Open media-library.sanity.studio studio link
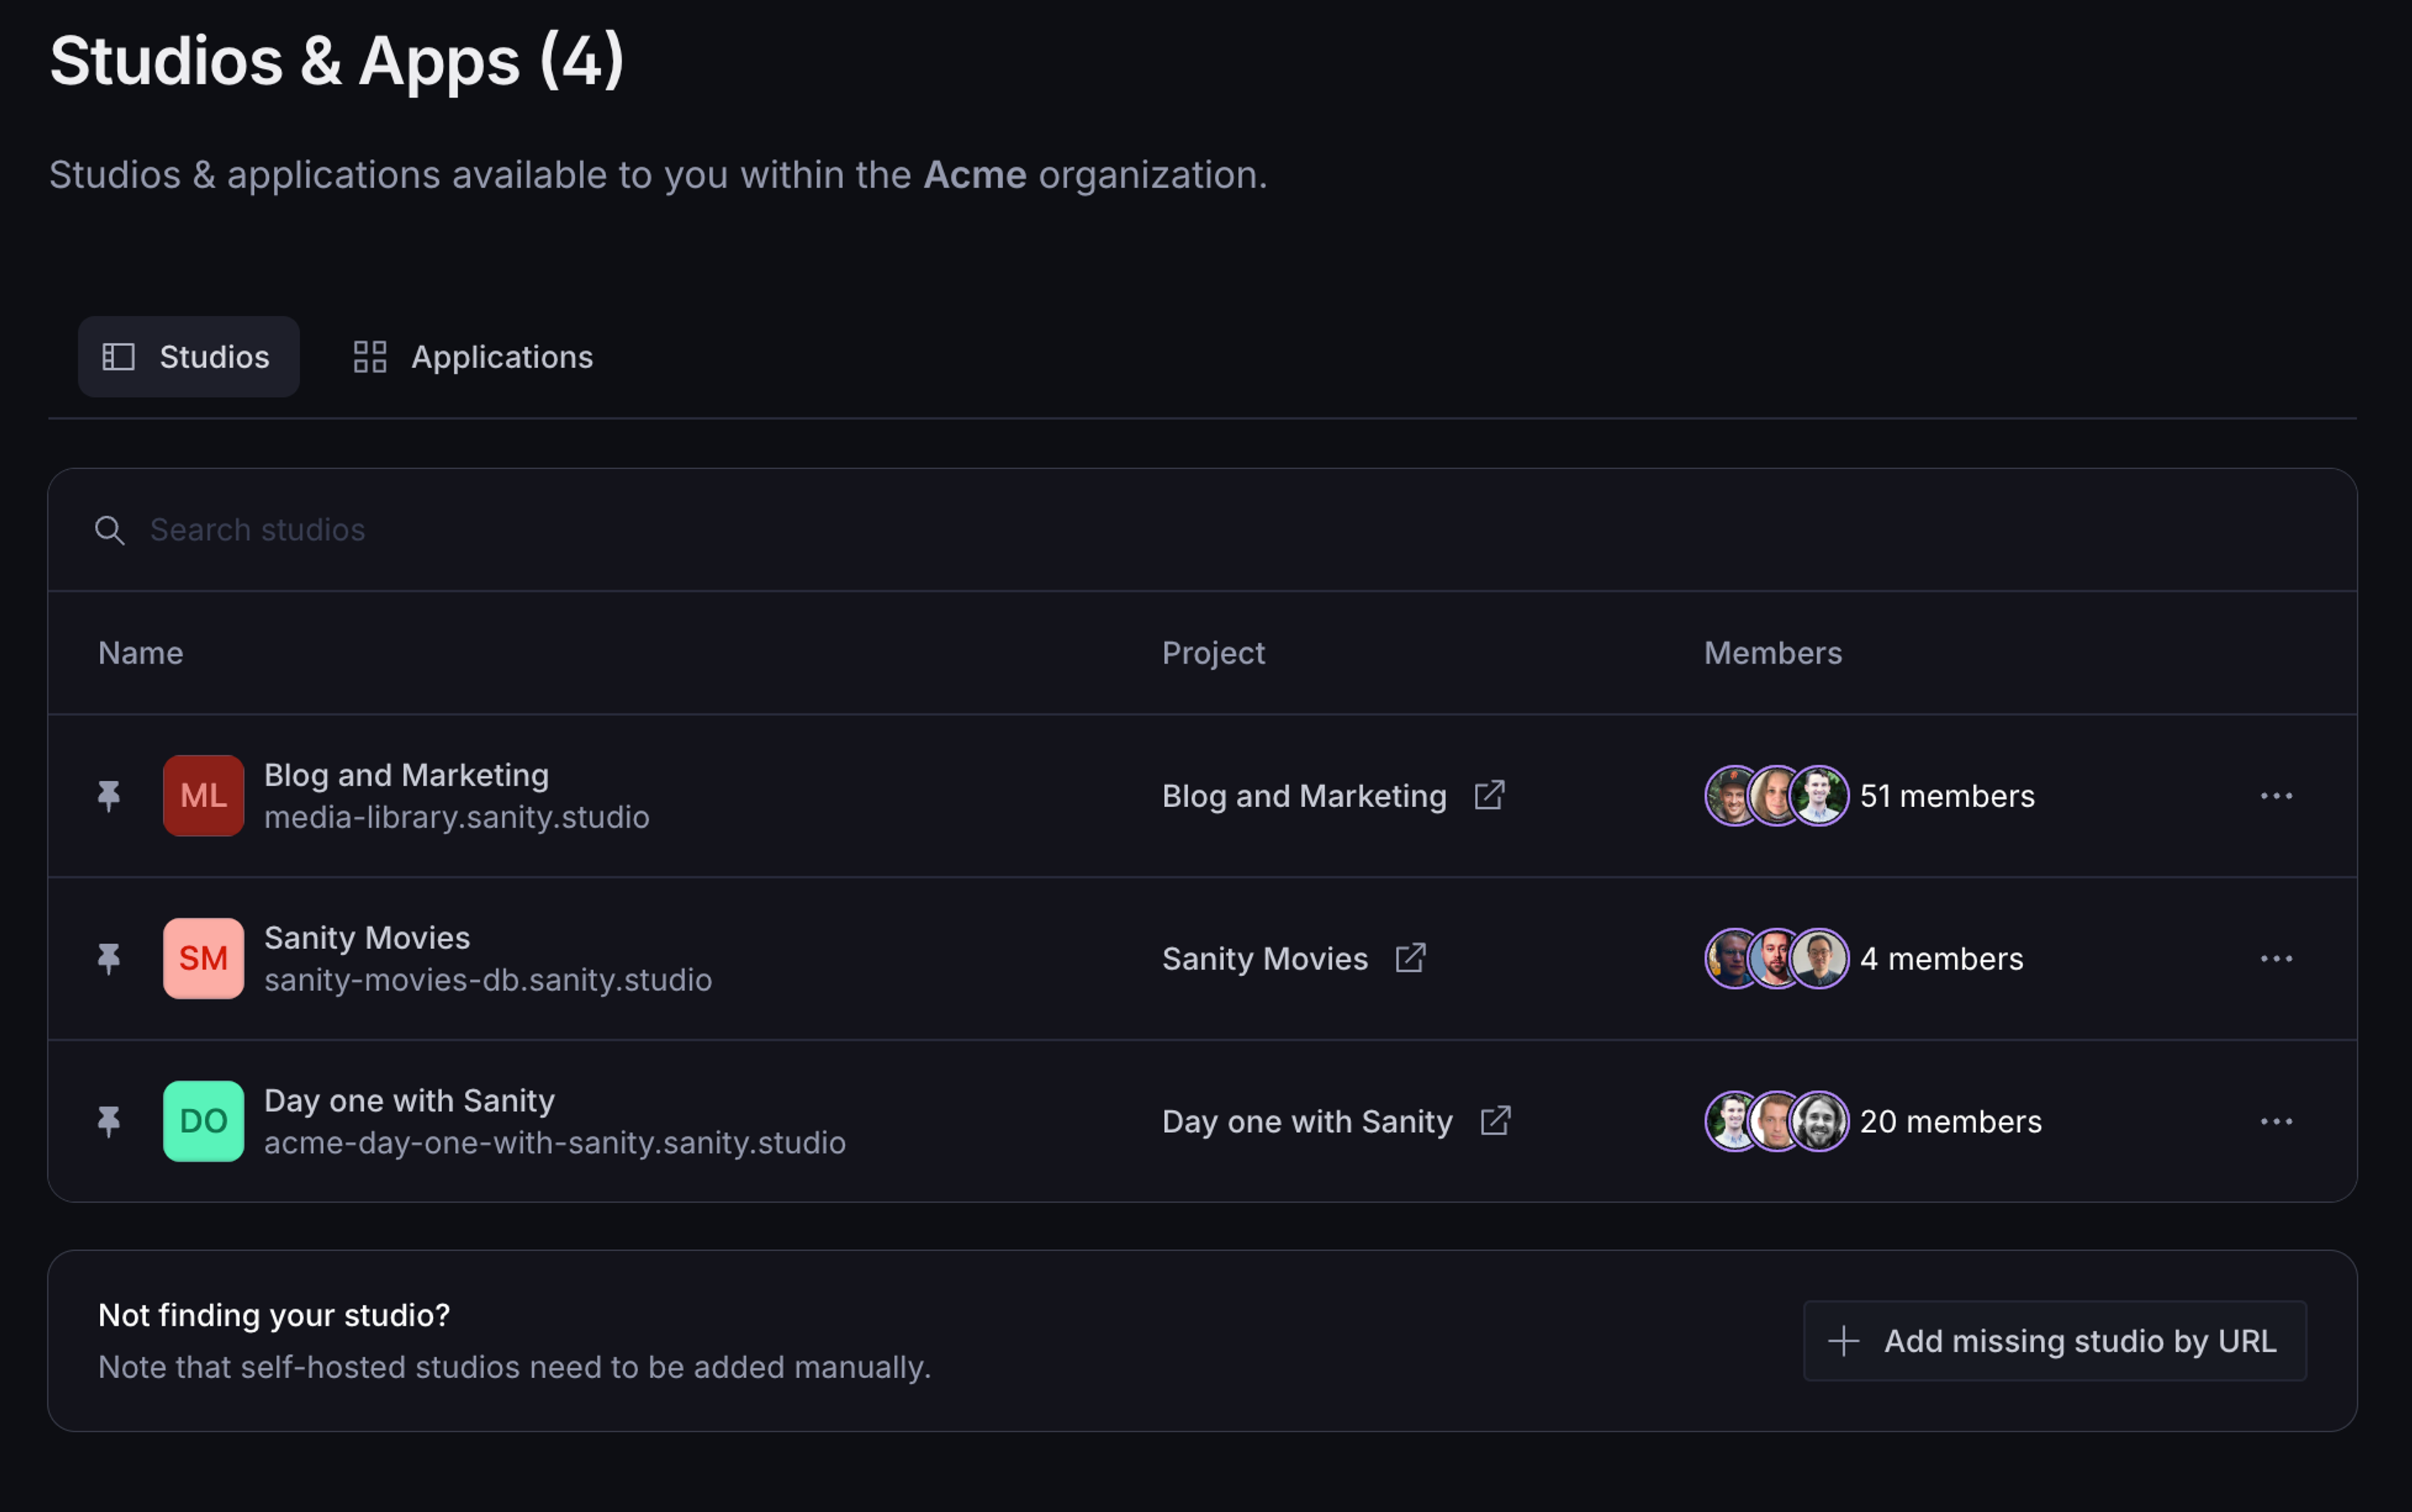The width and height of the screenshot is (2412, 1512). [x=456, y=818]
